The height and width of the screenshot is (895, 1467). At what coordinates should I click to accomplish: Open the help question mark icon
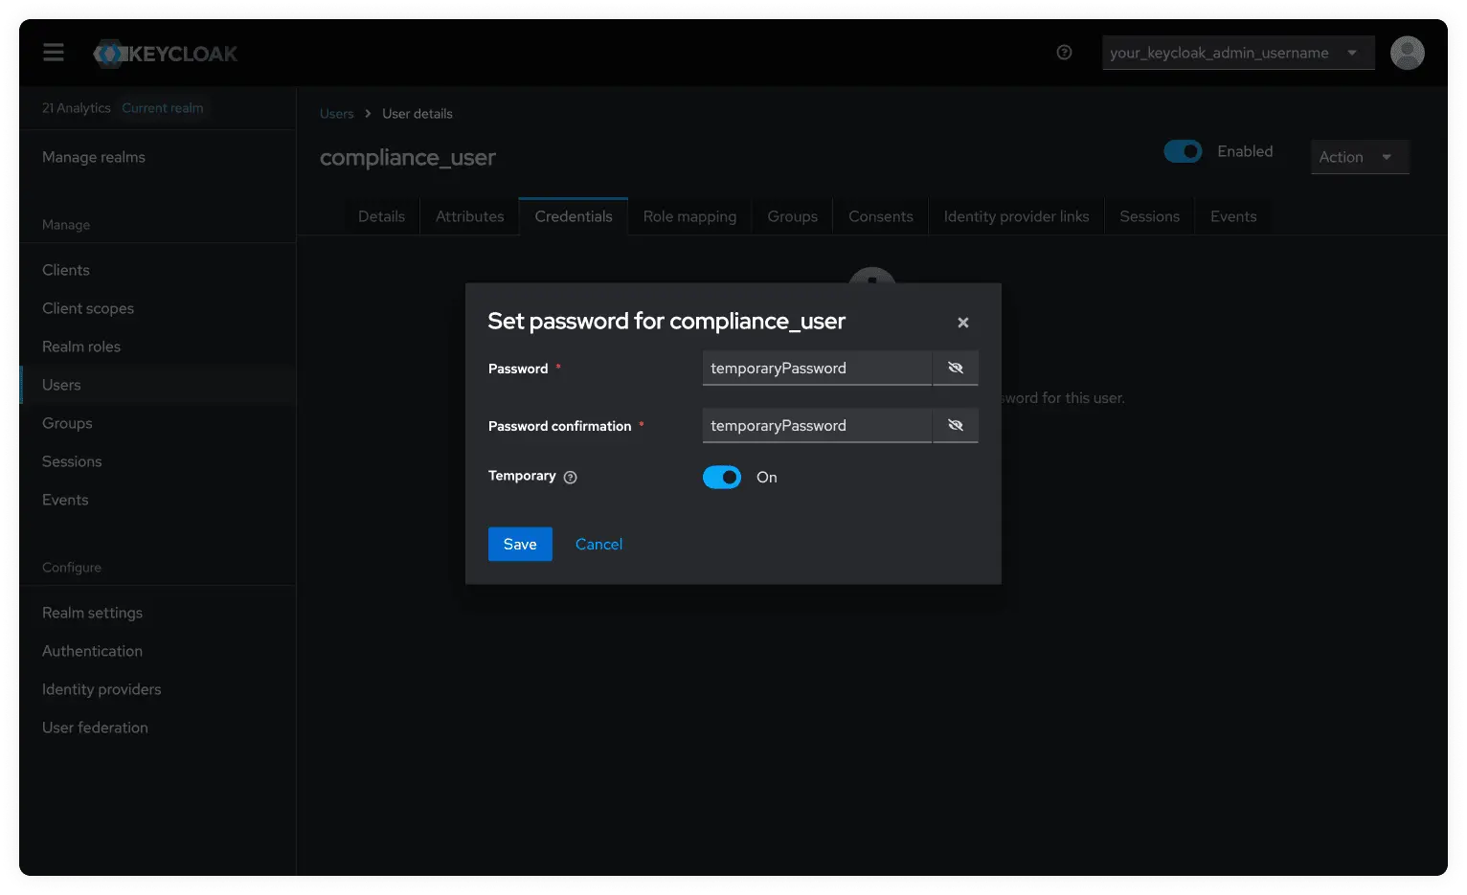pyautogui.click(x=1064, y=53)
